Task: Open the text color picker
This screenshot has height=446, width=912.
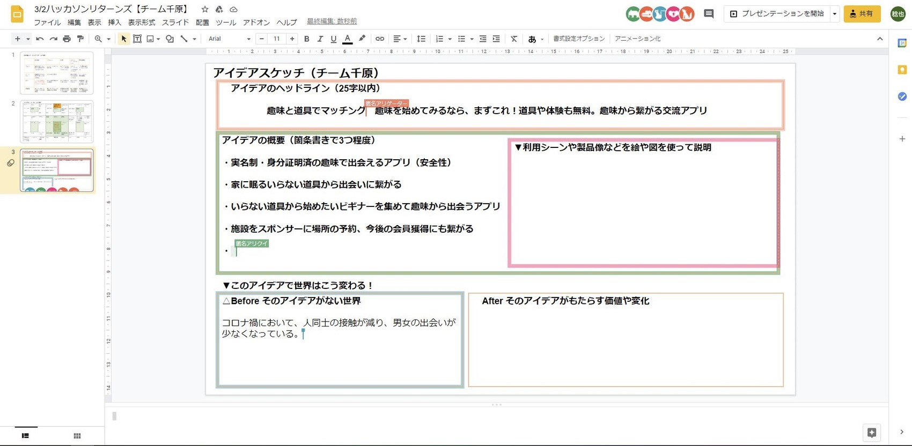Action: click(x=348, y=39)
